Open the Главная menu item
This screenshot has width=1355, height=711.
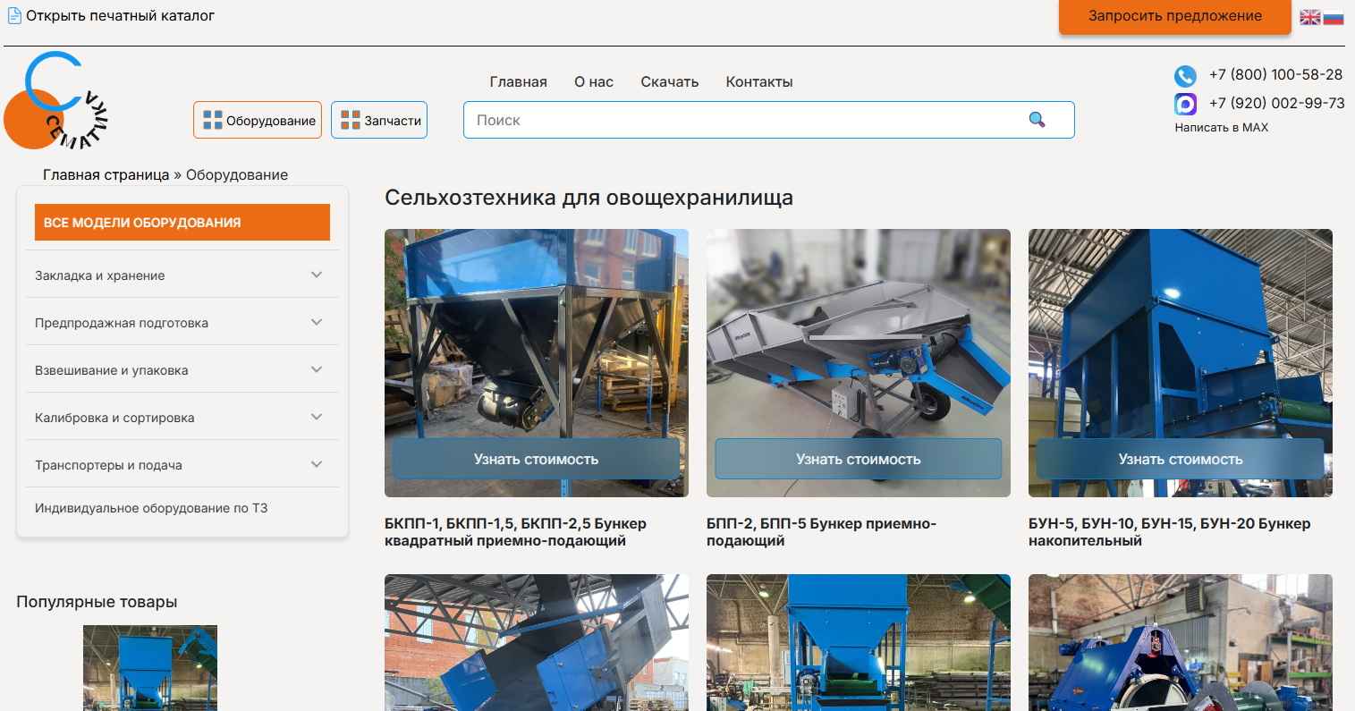518,81
